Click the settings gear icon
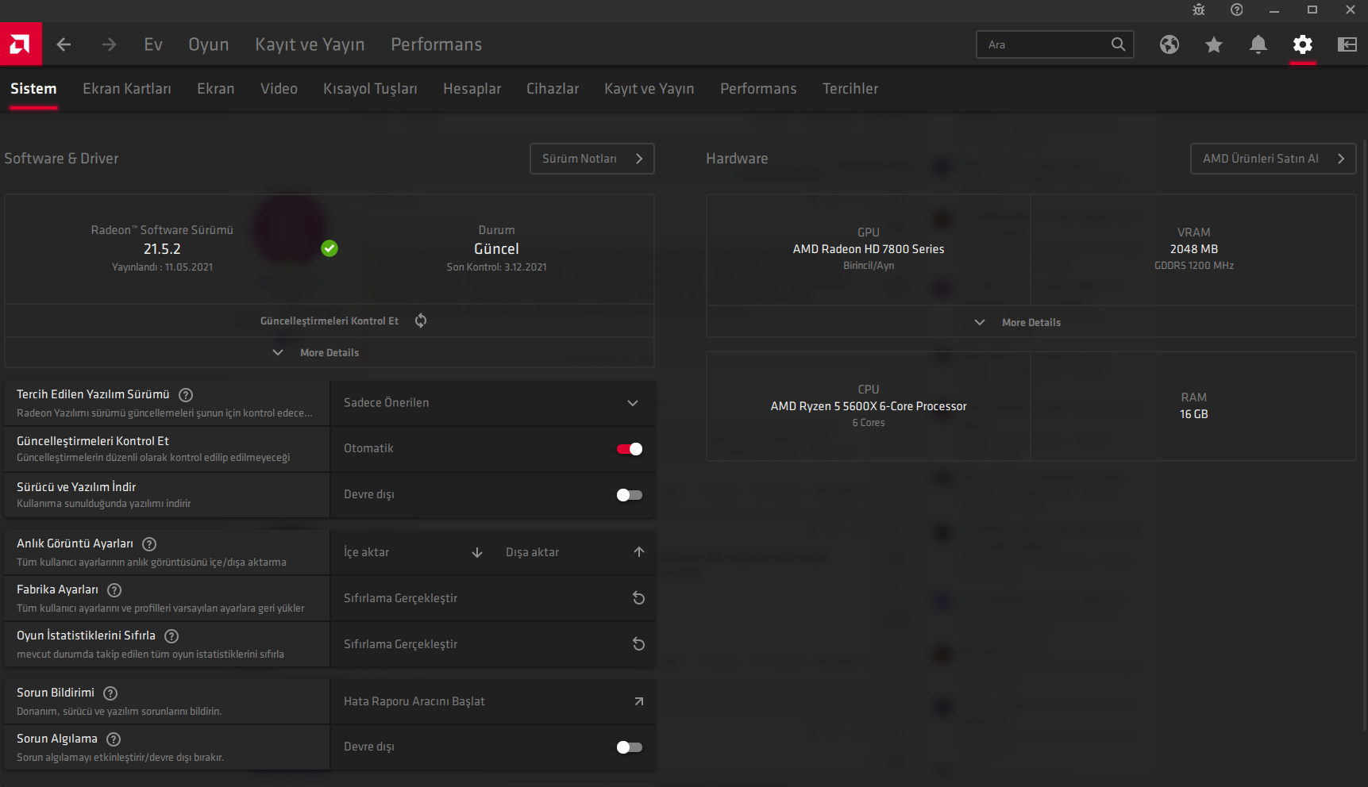 [x=1302, y=44]
